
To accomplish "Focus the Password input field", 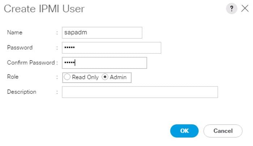I will tap(111, 48).
